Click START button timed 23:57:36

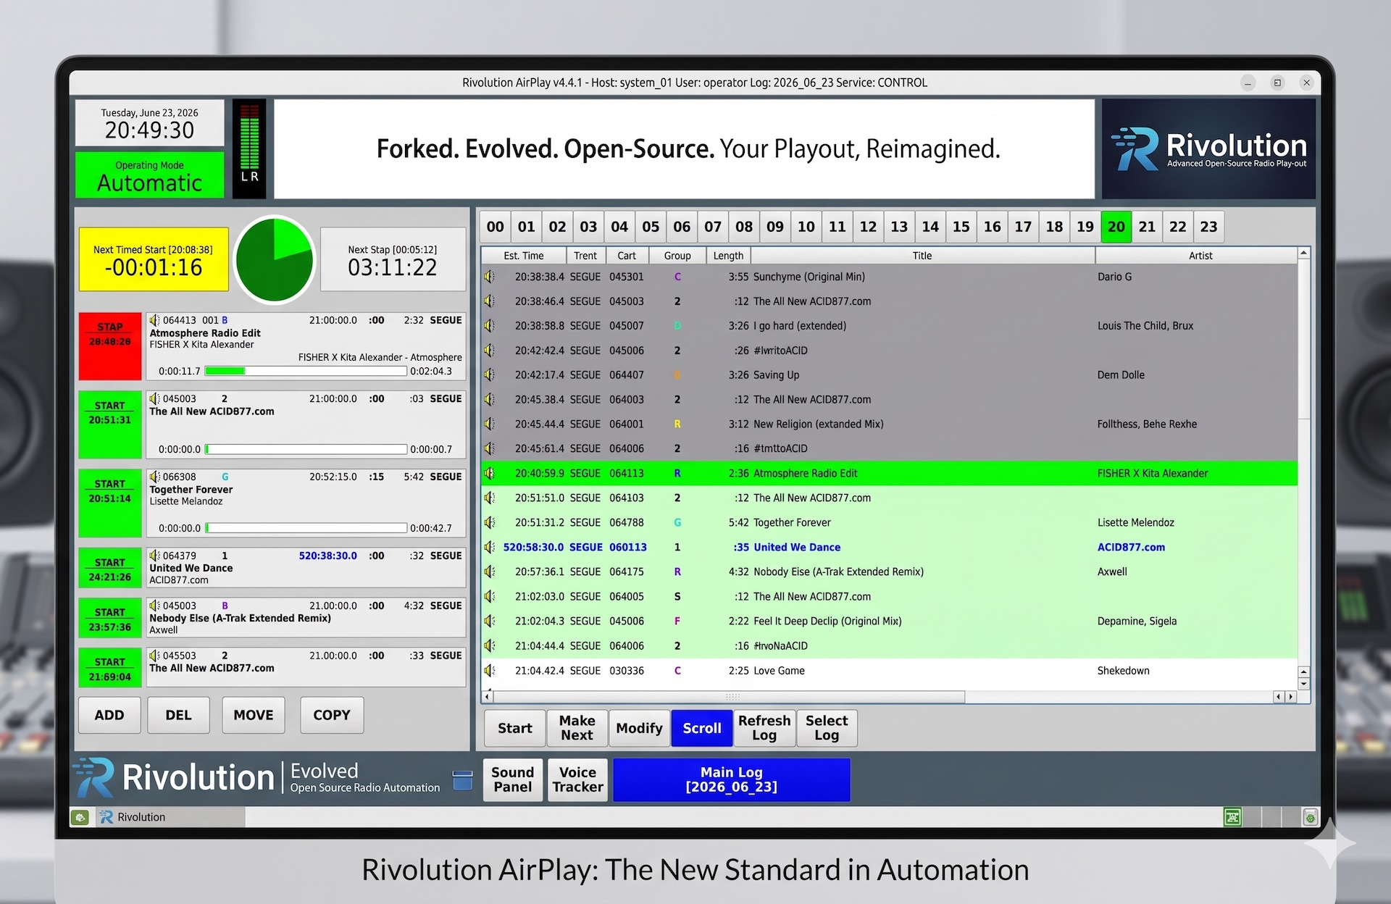tap(110, 618)
